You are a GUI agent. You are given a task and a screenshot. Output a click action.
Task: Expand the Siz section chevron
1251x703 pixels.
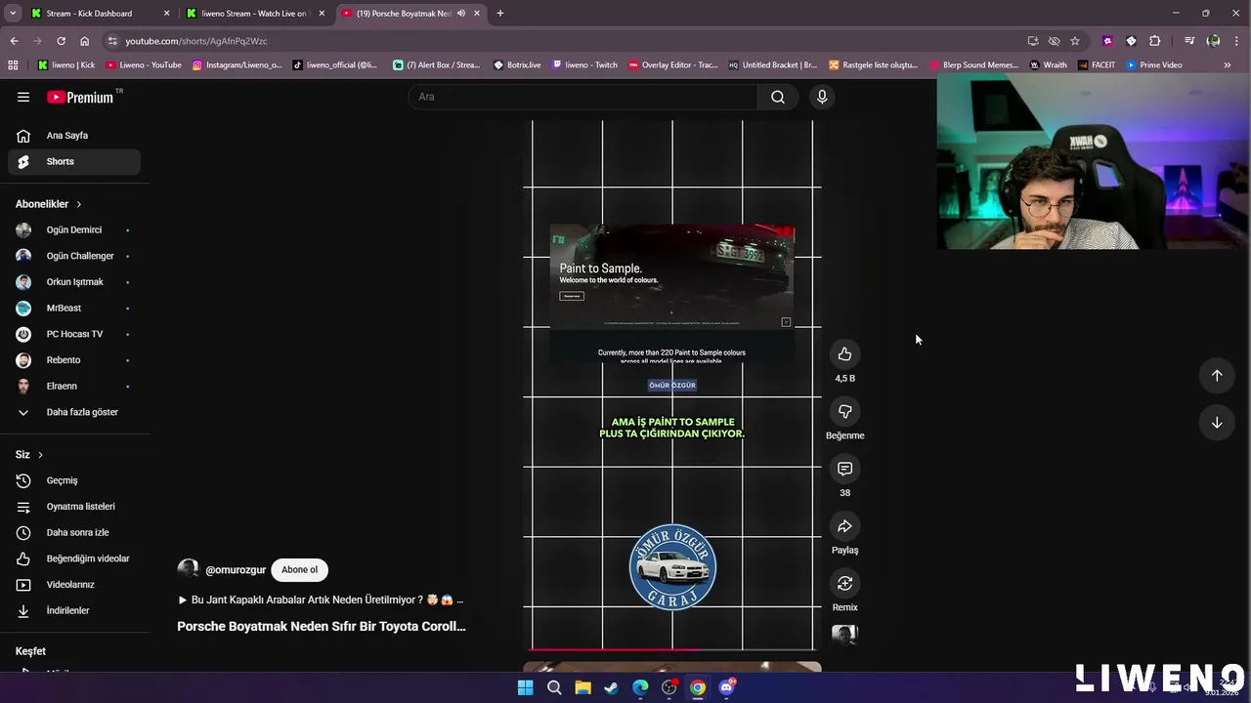(40, 455)
